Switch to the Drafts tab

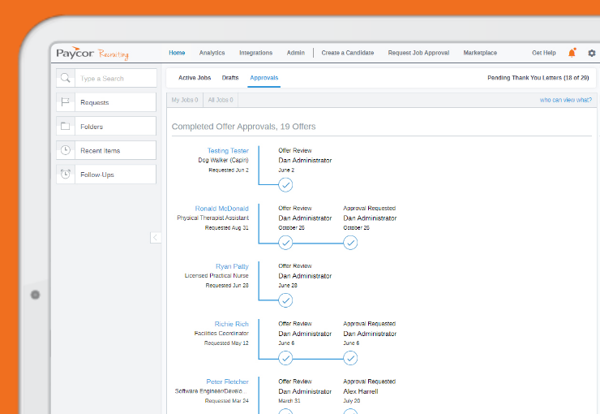click(x=230, y=78)
